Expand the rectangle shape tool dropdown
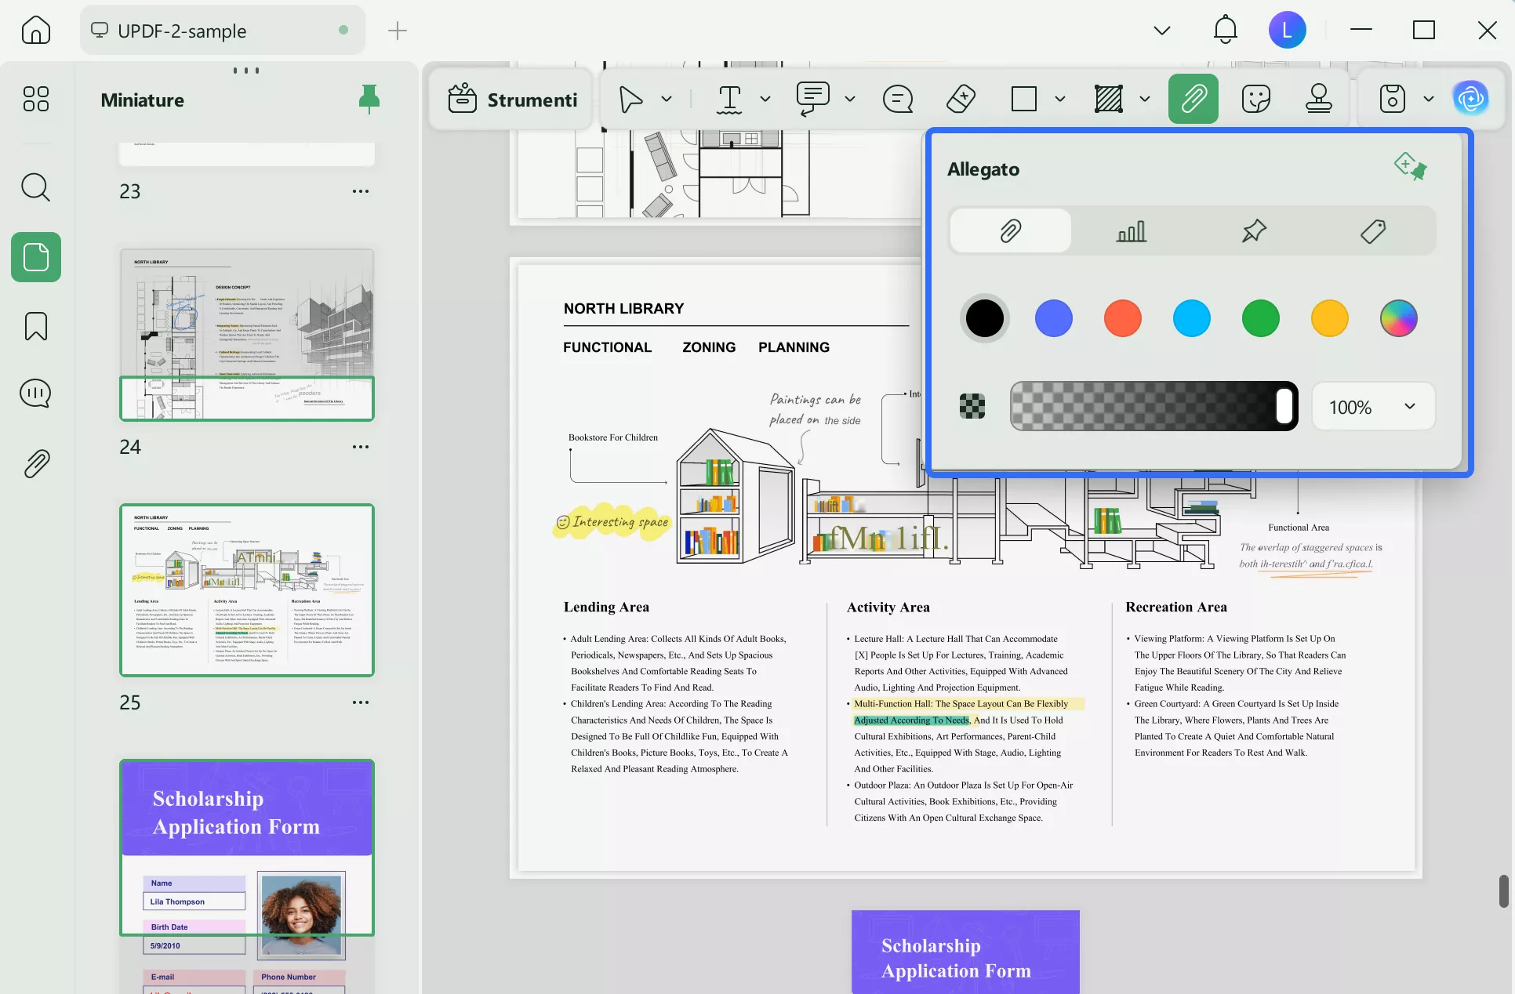 (1060, 99)
